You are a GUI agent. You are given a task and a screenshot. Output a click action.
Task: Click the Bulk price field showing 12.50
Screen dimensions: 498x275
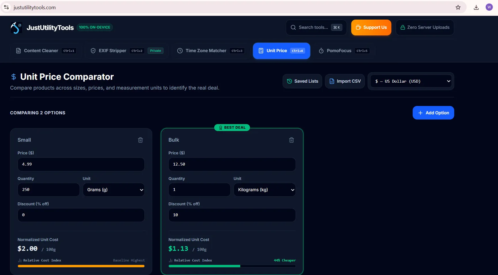click(x=232, y=164)
